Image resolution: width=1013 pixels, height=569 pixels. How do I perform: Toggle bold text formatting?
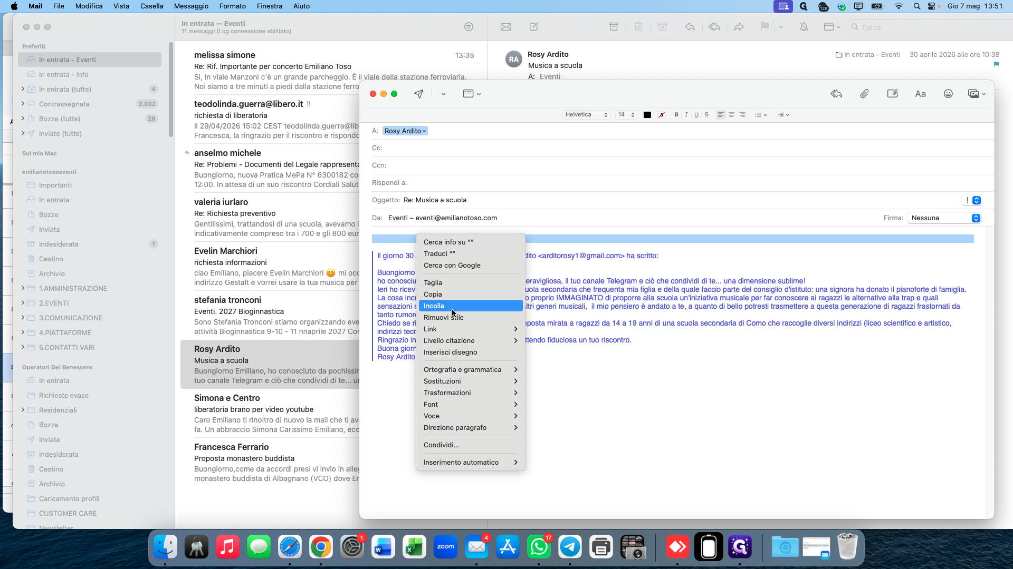click(676, 114)
